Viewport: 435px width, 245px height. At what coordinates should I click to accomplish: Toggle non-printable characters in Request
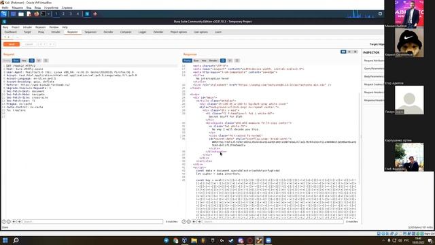pyautogui.click(x=39, y=61)
